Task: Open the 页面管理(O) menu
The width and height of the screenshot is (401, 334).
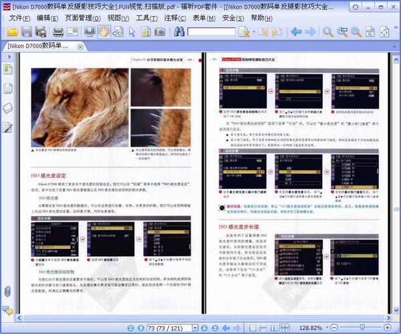Action: pyautogui.click(x=83, y=18)
